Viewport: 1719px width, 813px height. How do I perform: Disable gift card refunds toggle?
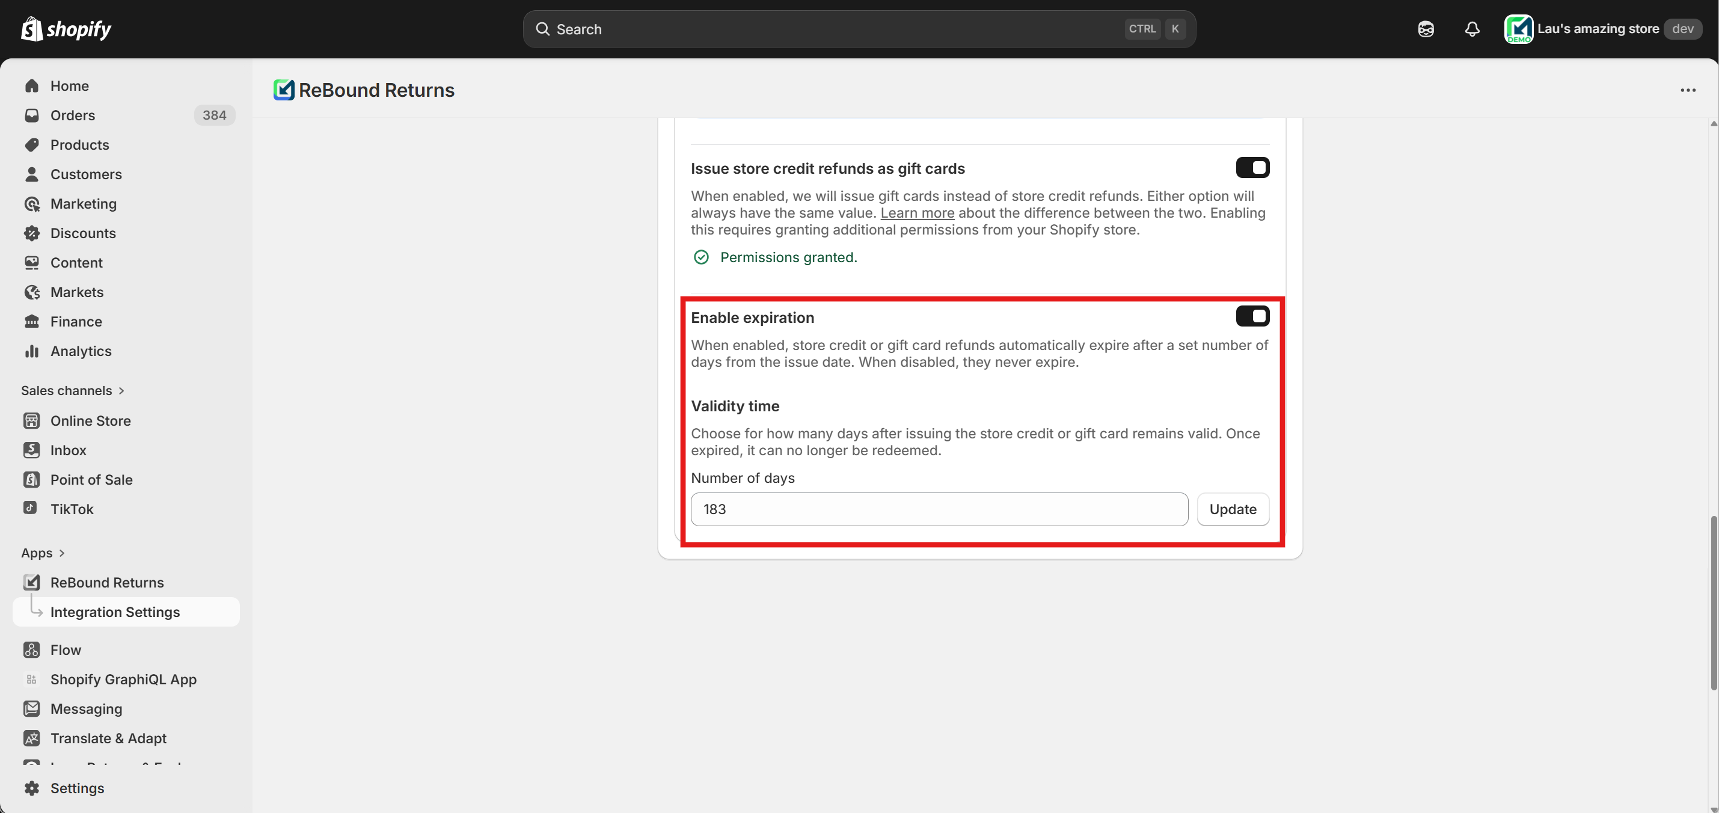1252,168
